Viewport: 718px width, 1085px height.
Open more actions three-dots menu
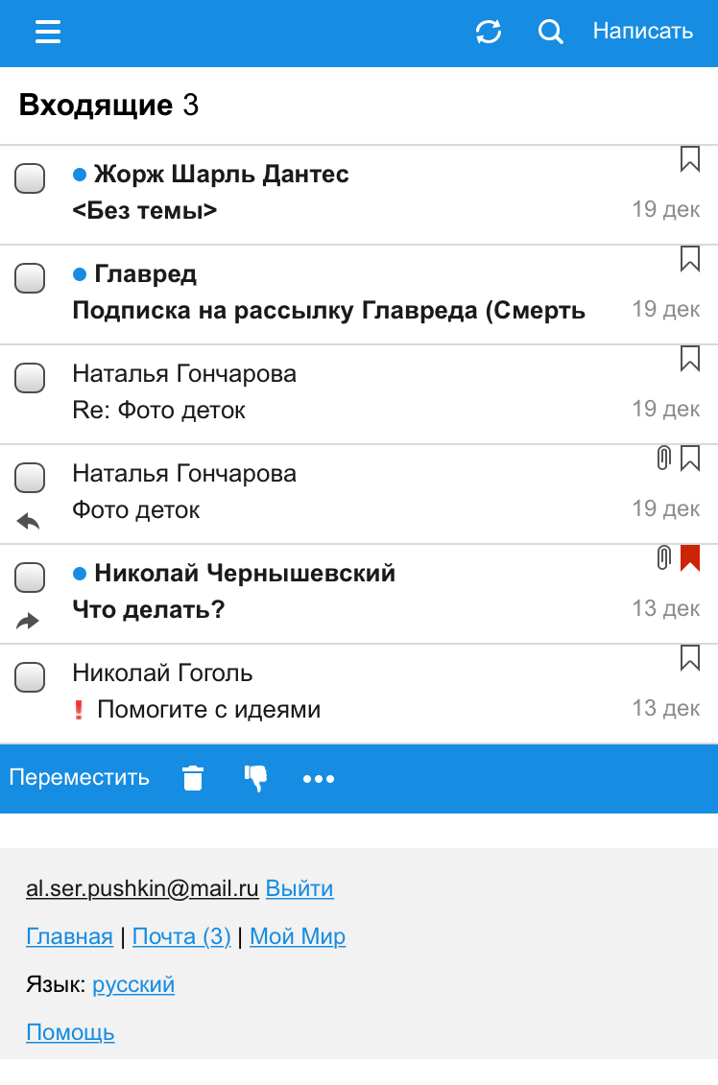319,779
